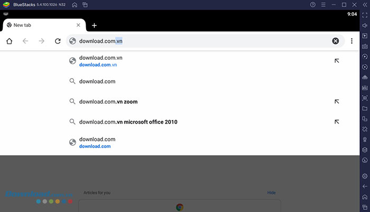Collapse the BlueStacks sidebar with double chevron

pyautogui.click(x=365, y=5)
